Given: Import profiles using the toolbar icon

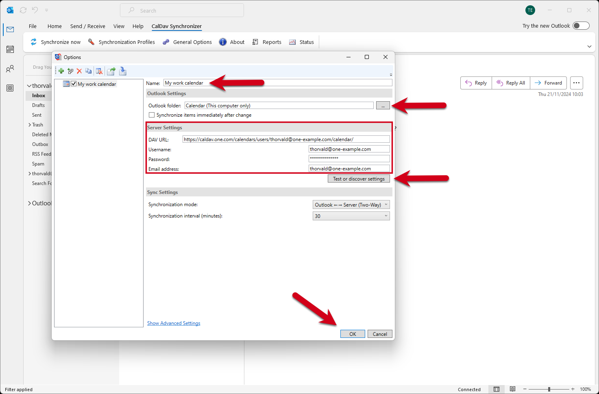Looking at the screenshot, I should (x=123, y=71).
